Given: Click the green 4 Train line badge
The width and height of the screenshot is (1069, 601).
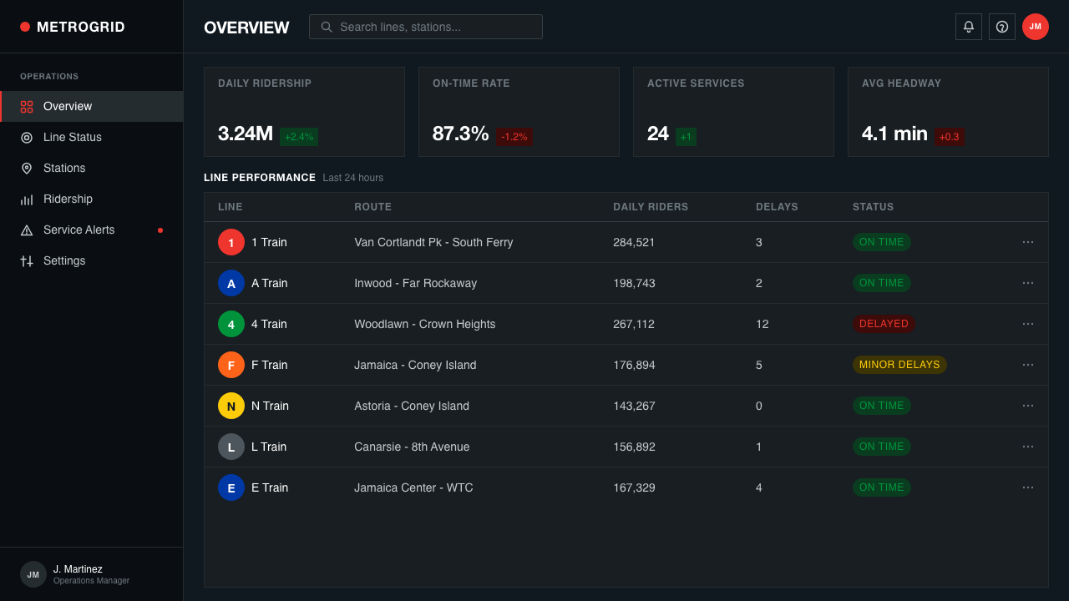Looking at the screenshot, I should [x=231, y=324].
